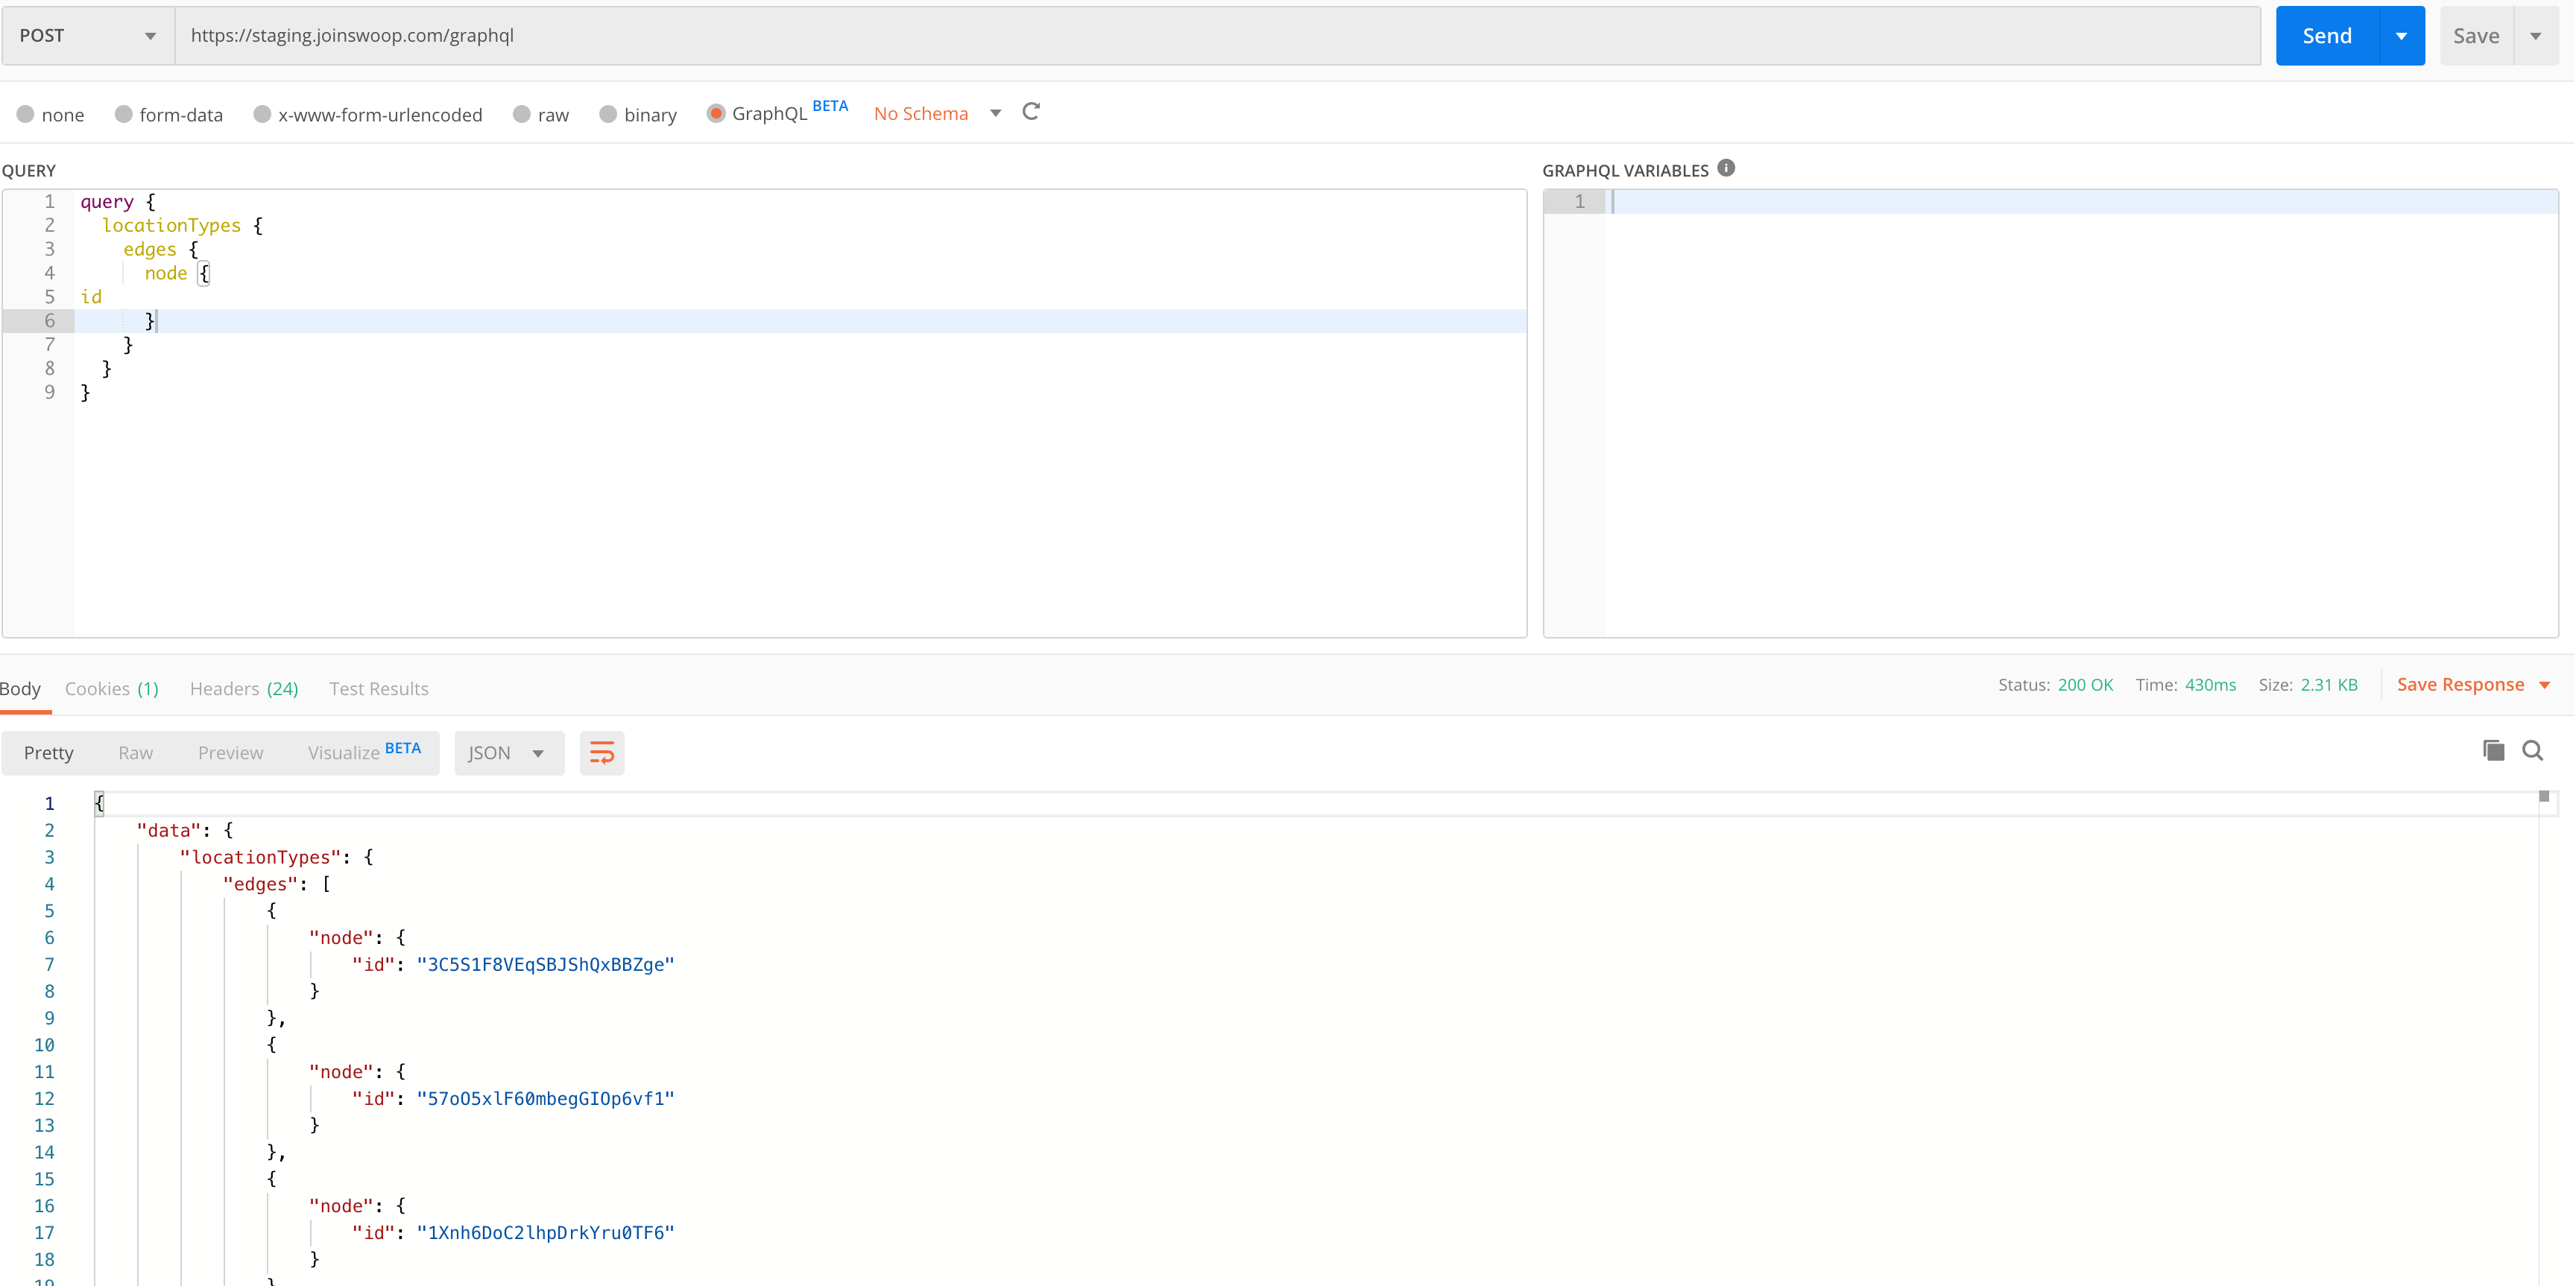Open the POST request method dropdown
The width and height of the screenshot is (2576, 1286).
(x=150, y=35)
